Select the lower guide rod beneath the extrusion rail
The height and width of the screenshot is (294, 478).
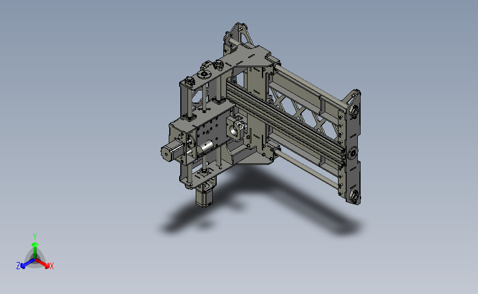coord(306,169)
